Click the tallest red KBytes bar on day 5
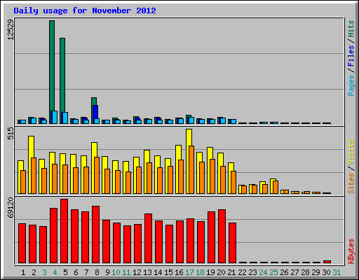The image size is (359, 280). (64, 231)
